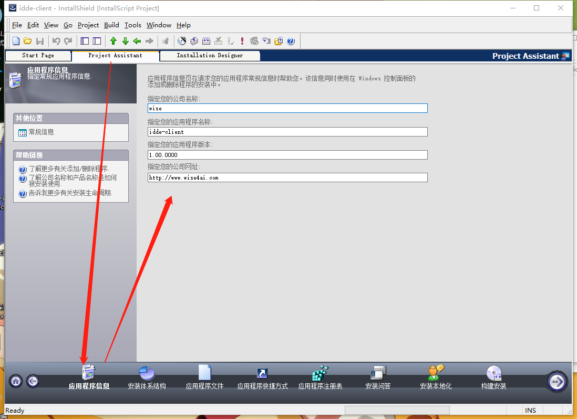Go to the 应用程序信息 step
Viewport: 577px width, 419px height.
(89, 378)
